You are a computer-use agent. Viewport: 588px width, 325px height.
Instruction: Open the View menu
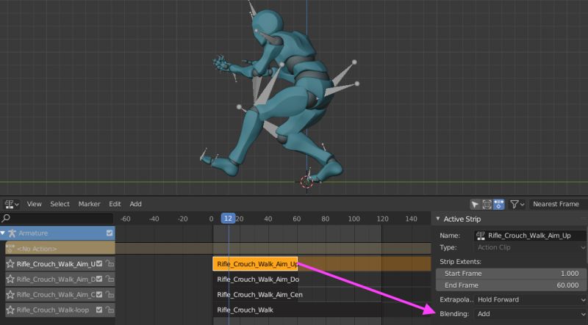pos(34,204)
